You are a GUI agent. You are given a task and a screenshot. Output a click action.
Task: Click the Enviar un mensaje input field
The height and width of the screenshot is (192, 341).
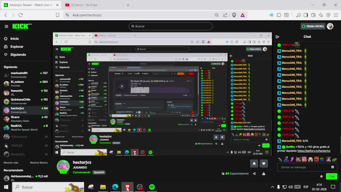click(307, 167)
